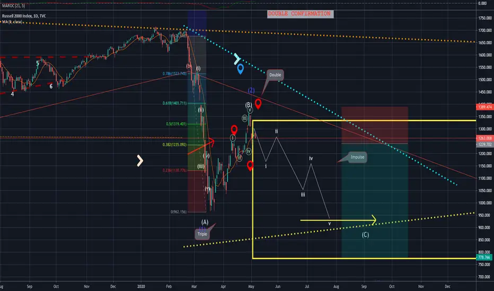Click the Jul label on the time axis
Image resolution: width=494 pixels, height=291 pixels.
(307, 286)
